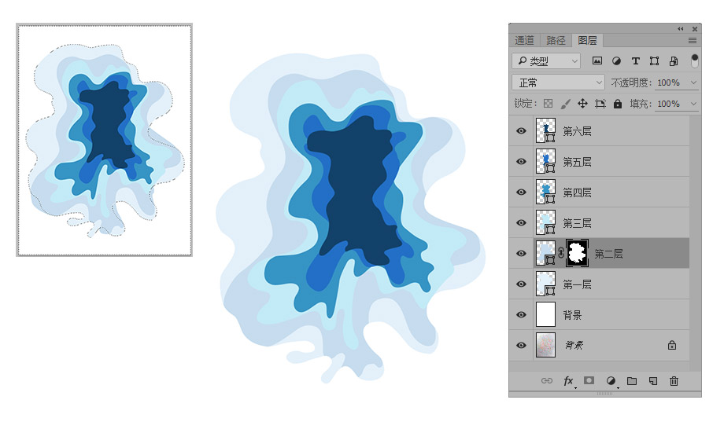Open the fx layer style menu
Screen dimensions: 724x429
pyautogui.click(x=568, y=381)
